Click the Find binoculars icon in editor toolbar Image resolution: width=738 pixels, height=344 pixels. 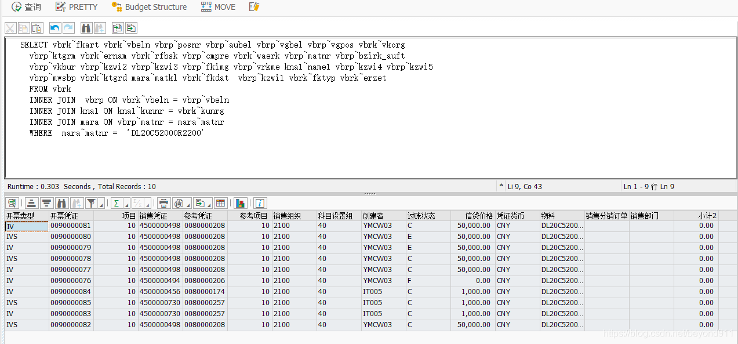tap(86, 28)
